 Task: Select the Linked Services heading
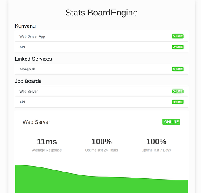(33, 59)
